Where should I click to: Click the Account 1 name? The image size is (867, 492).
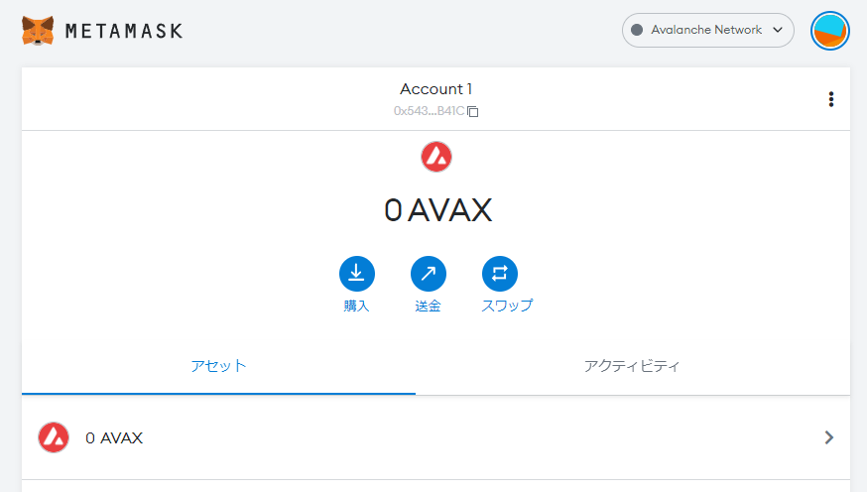point(435,89)
